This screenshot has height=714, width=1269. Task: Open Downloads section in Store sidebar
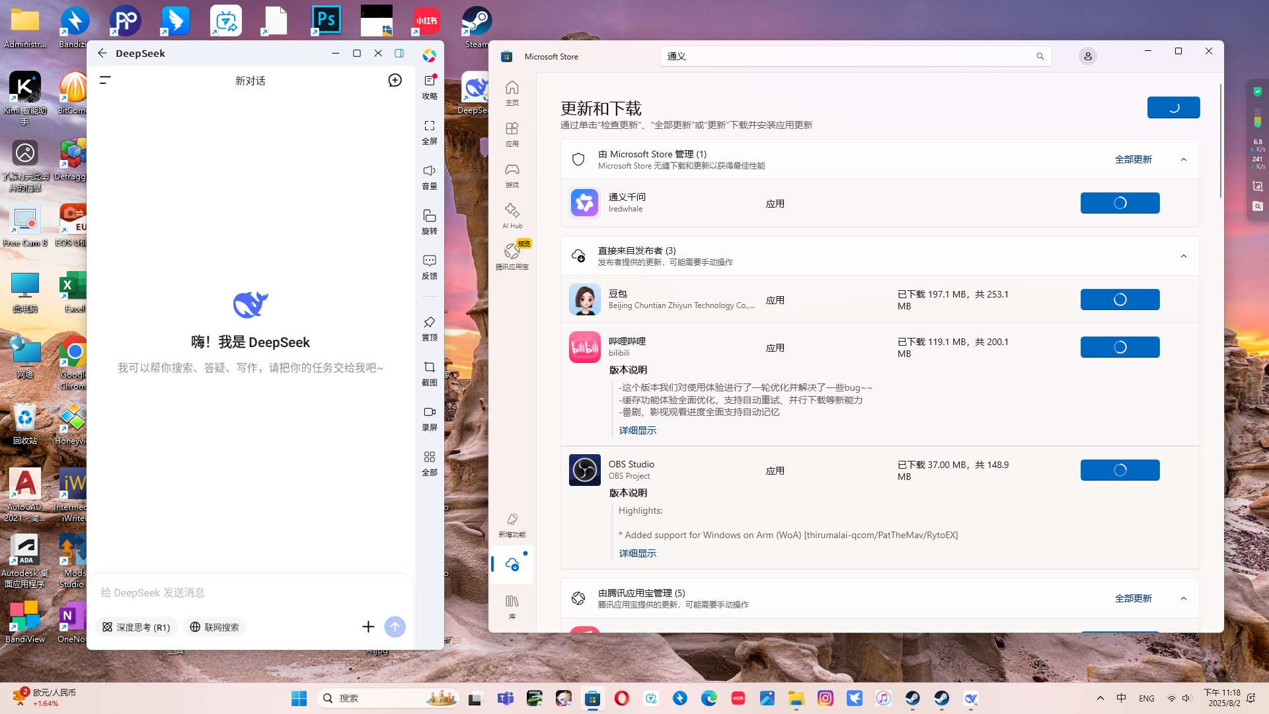click(512, 564)
